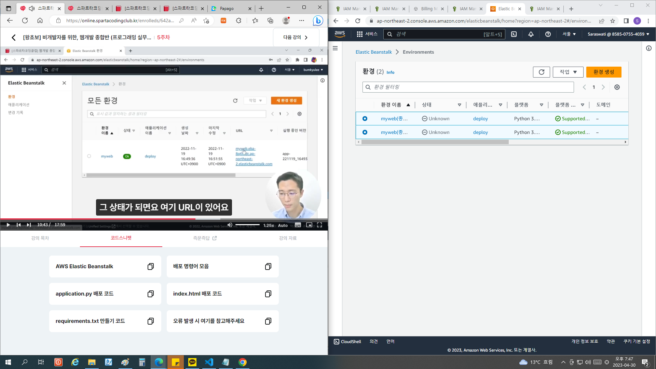Image resolution: width=656 pixels, height=369 pixels.
Task: Open environment table settings gear
Action: pos(617,87)
